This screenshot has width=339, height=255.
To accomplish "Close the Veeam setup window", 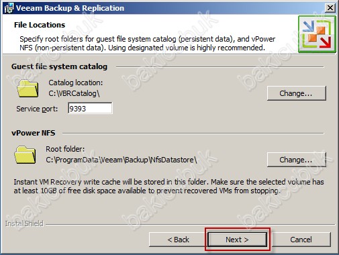I will 330,8.
